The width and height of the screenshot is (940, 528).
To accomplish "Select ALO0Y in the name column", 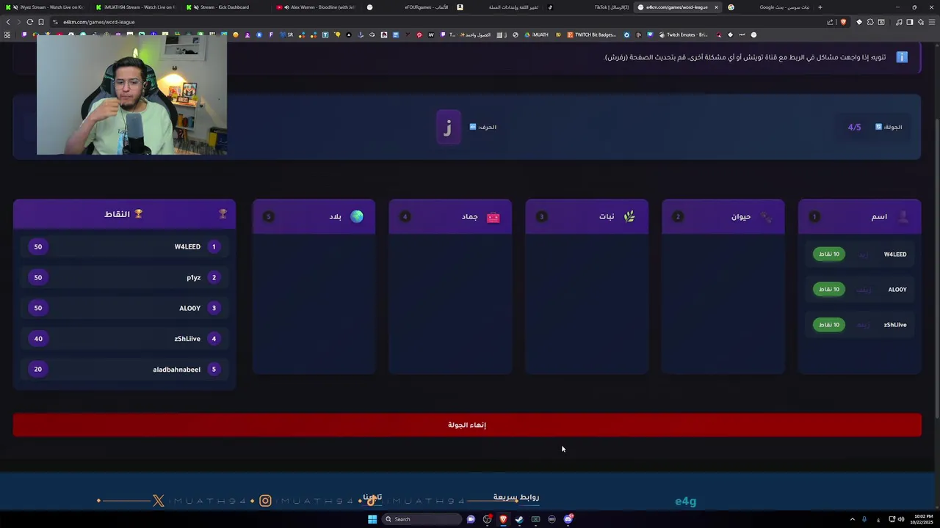I will coord(897,290).
